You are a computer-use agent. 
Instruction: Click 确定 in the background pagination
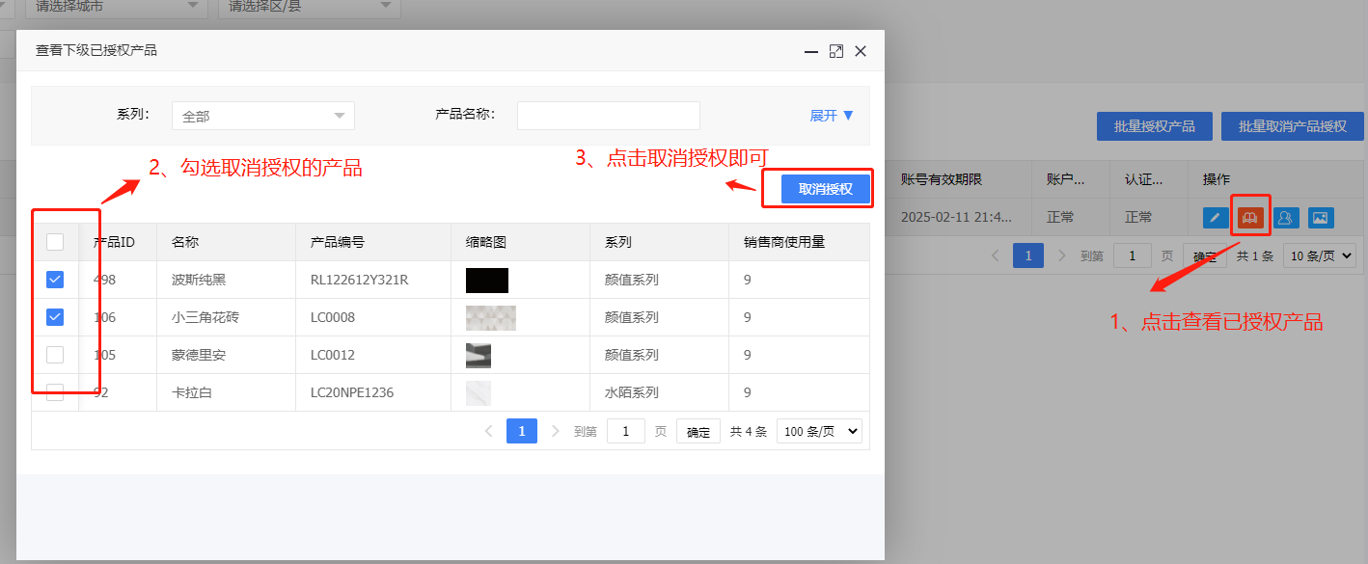coord(1205,256)
